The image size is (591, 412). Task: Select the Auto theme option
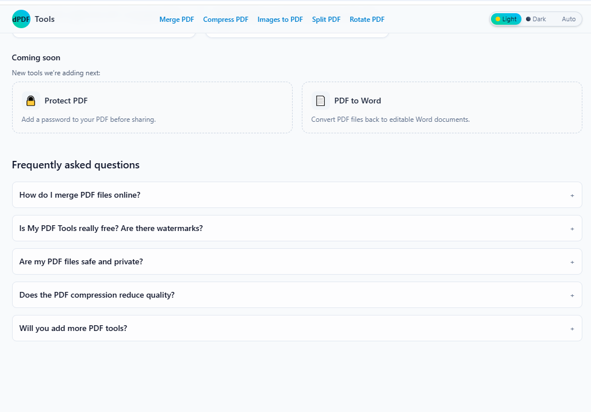[x=569, y=19]
